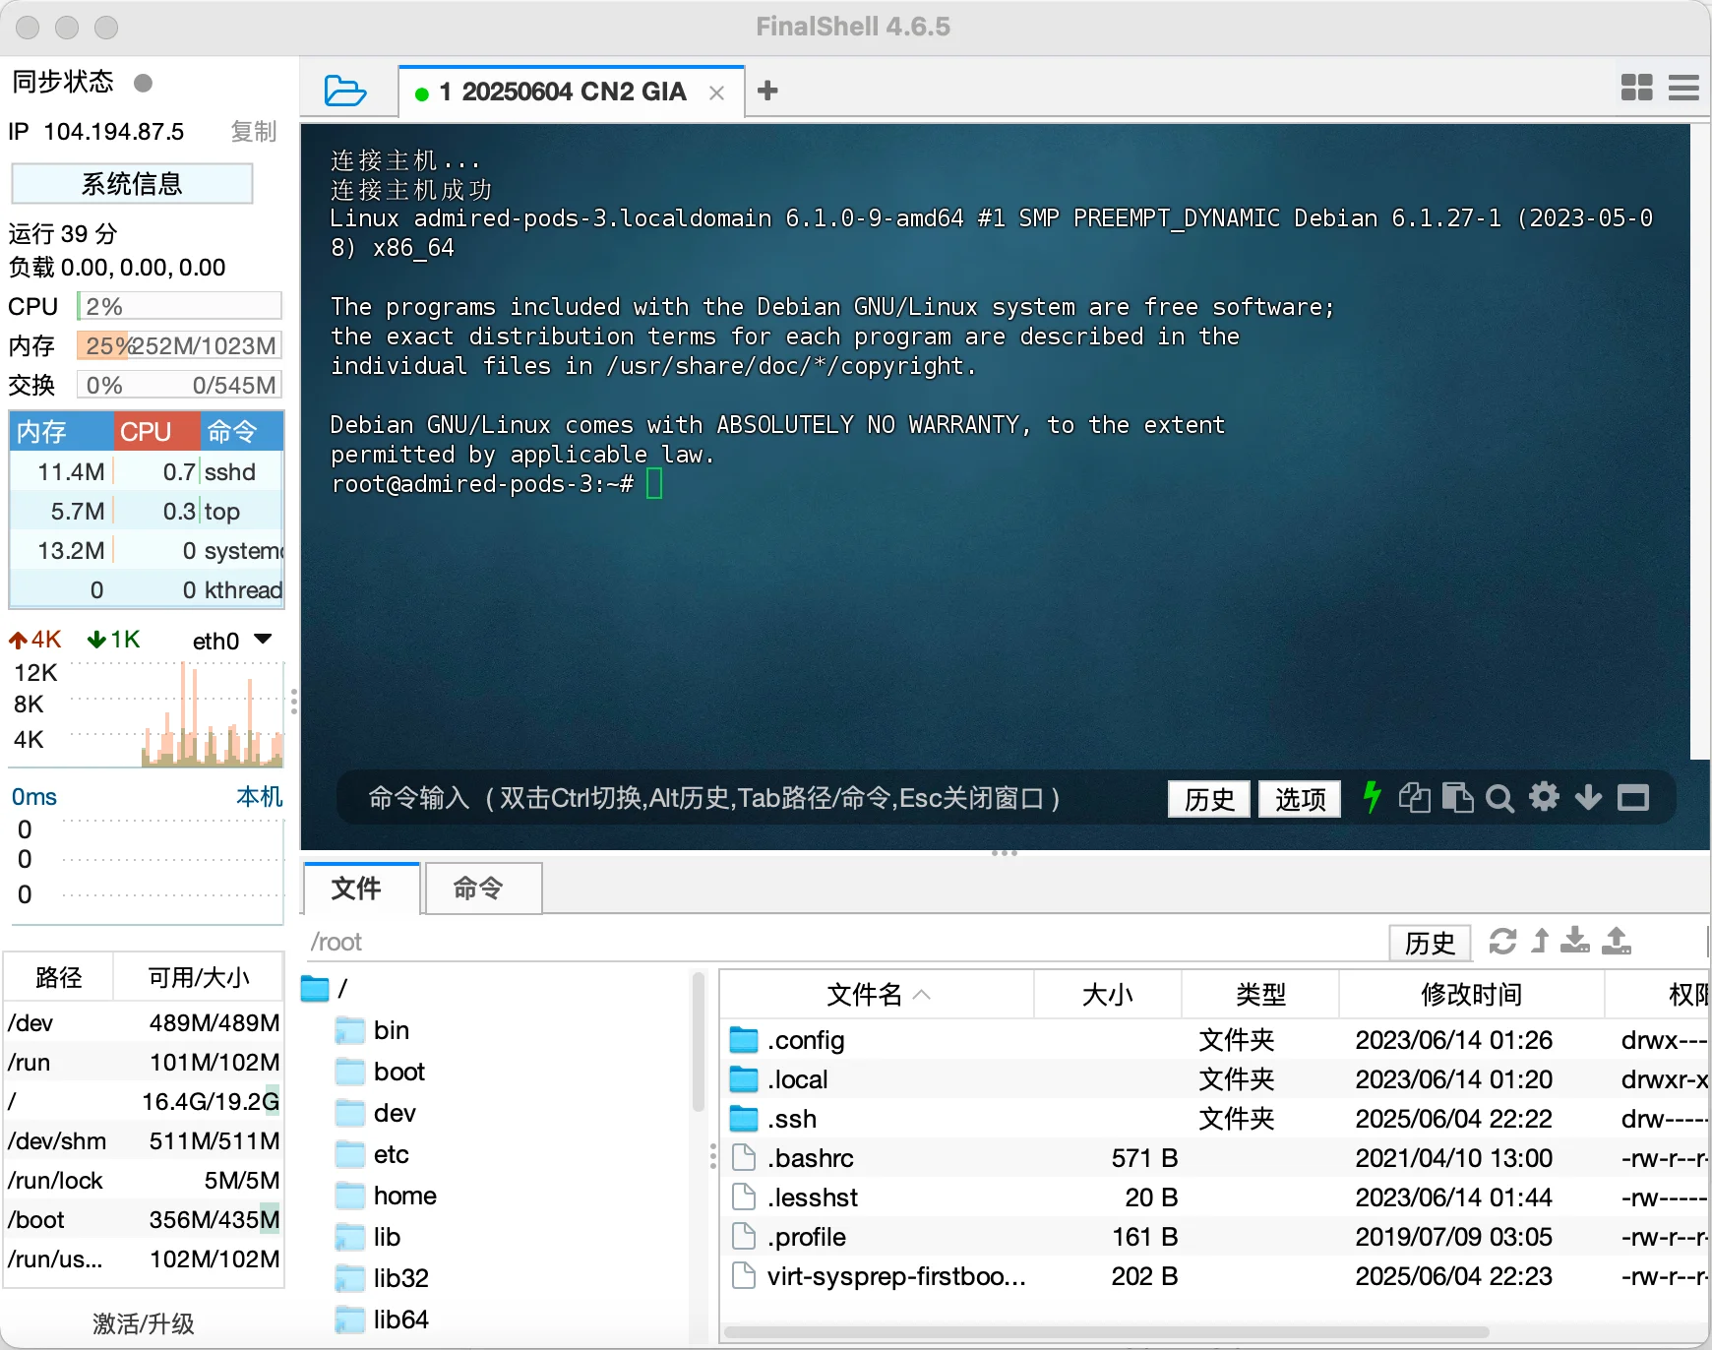
Task: Open file path 历史 button
Action: click(x=1430, y=942)
